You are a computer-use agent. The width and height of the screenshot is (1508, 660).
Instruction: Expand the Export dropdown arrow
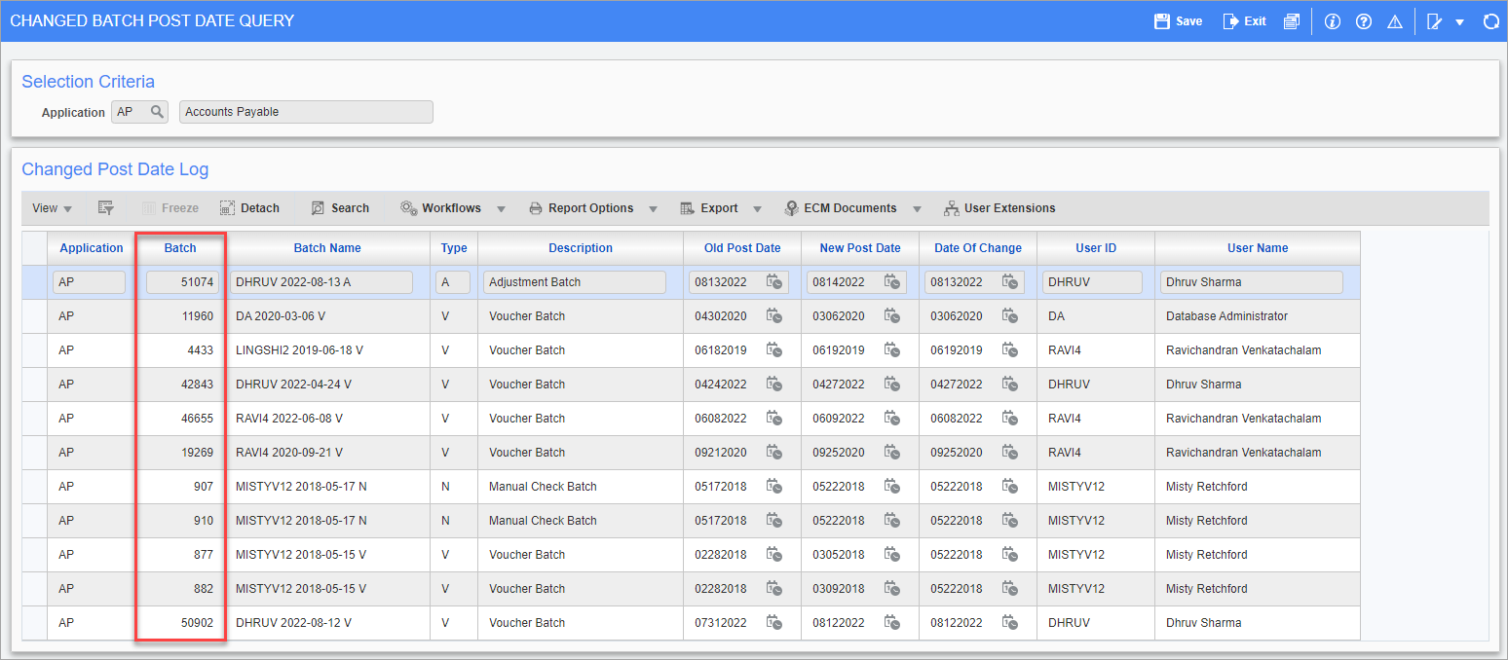coord(757,209)
